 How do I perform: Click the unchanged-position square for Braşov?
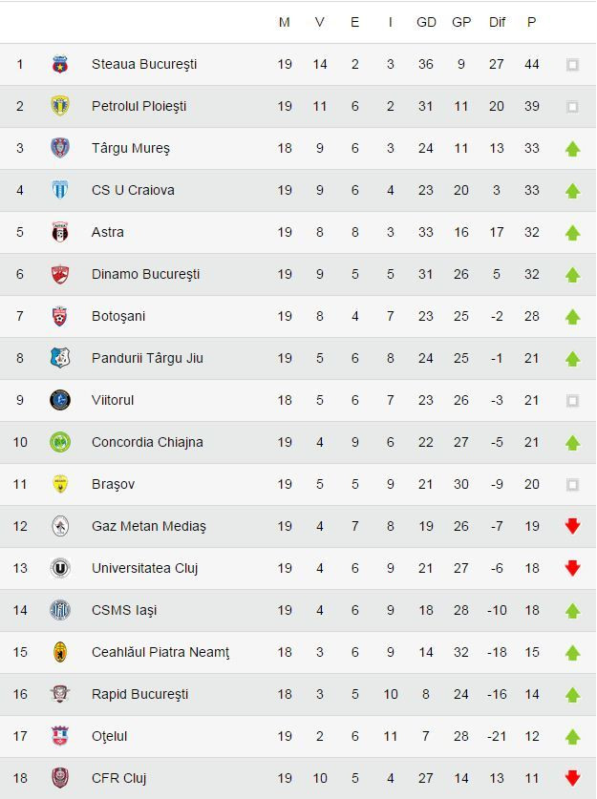(x=572, y=484)
